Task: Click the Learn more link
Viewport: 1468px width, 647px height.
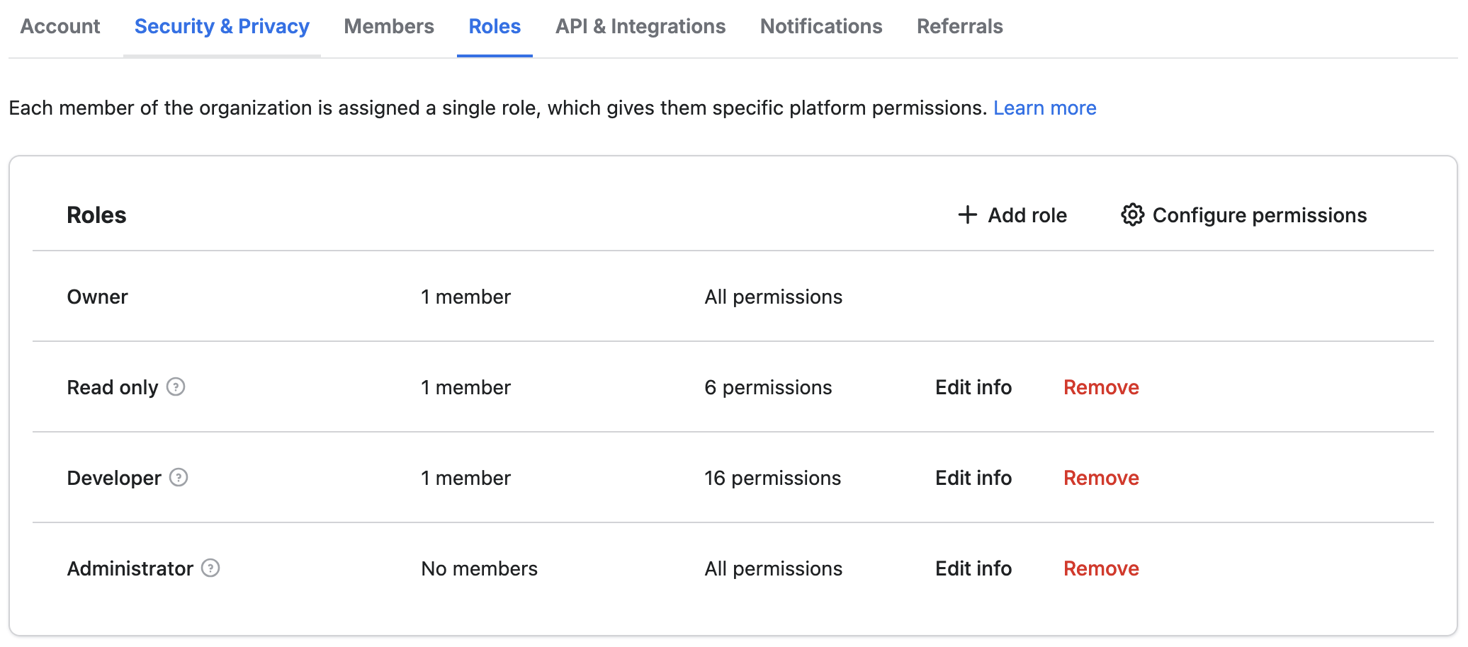Action: [1045, 108]
